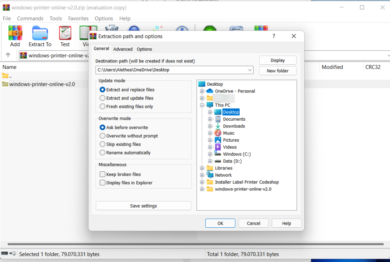Click the Help button beside Cancel
This screenshot has height=262, width=390.
[286, 223]
